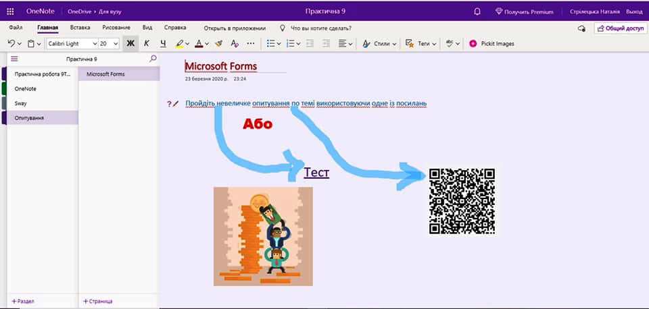Screen dimensions: 649x309
Task: Apply the yellow text highlight
Action: click(x=179, y=43)
